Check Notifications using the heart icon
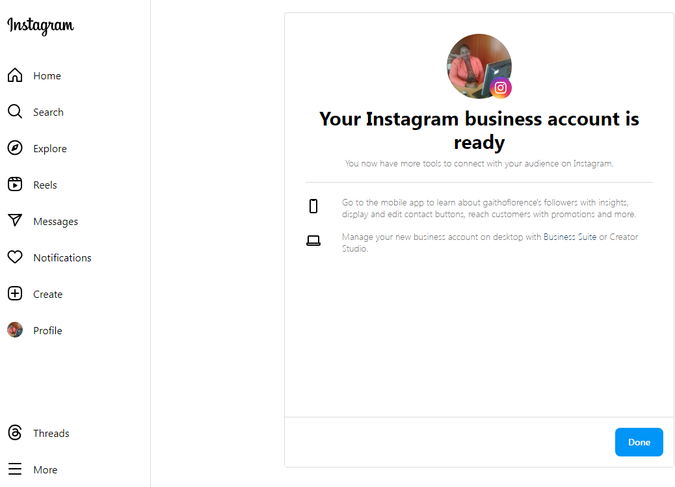Viewport: 675px width, 487px height. [14, 257]
